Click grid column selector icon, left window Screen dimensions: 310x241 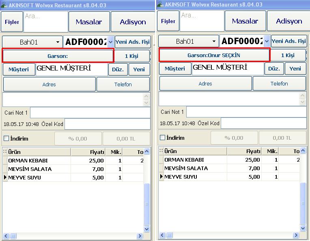tap(5, 152)
